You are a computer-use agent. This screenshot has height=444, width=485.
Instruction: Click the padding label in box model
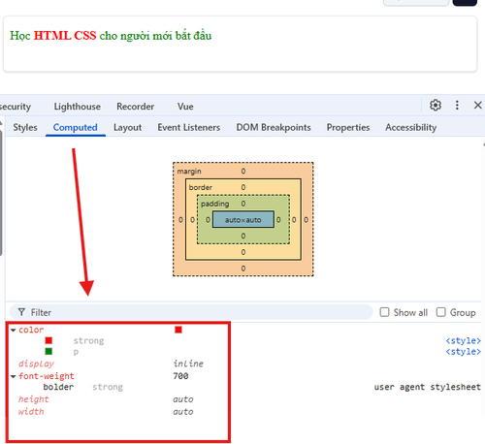click(215, 204)
